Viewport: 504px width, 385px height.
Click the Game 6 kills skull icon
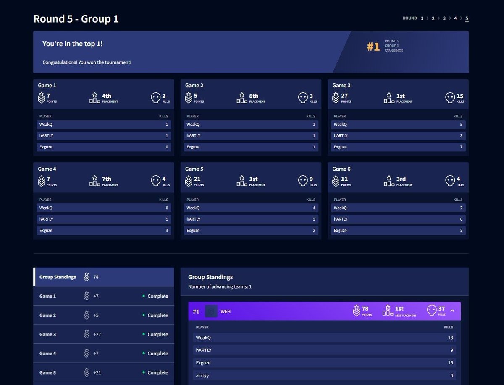pyautogui.click(x=450, y=181)
